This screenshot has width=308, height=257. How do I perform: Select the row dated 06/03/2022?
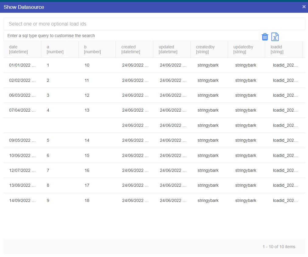click(22, 95)
